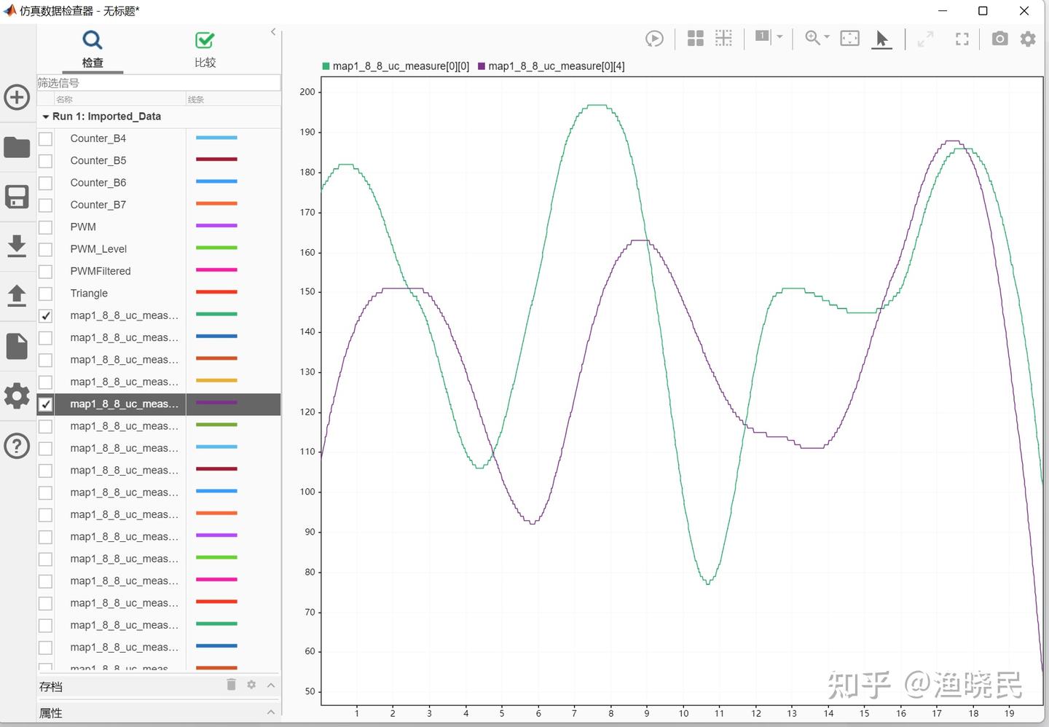Click the subplot grid layout icon
The image size is (1049, 727).
(694, 38)
